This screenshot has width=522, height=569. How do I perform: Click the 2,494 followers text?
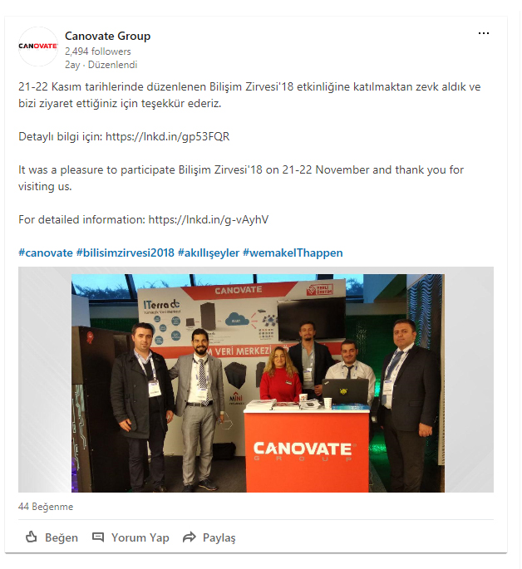coord(97,52)
